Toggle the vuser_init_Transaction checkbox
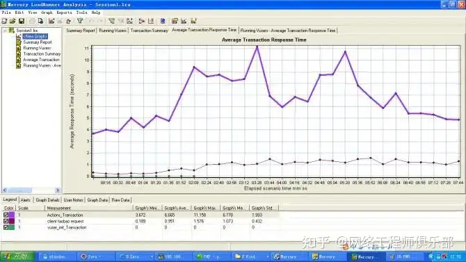 (6, 227)
